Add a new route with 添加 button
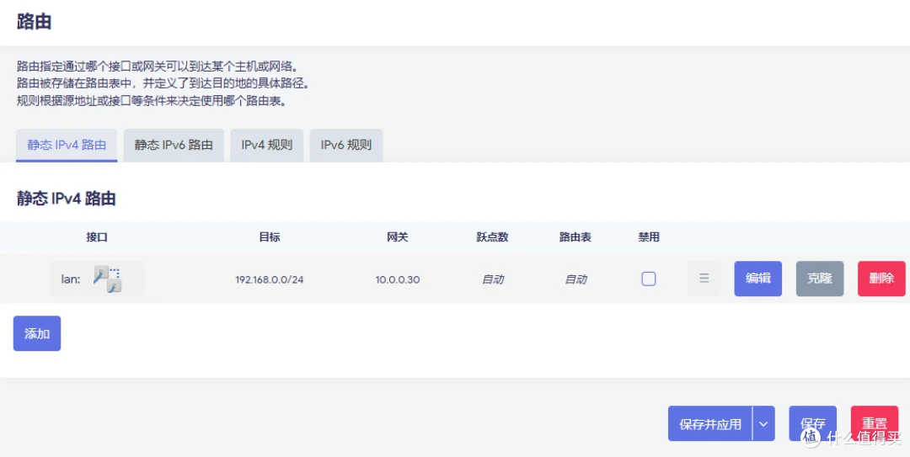910x457 pixels. click(37, 333)
